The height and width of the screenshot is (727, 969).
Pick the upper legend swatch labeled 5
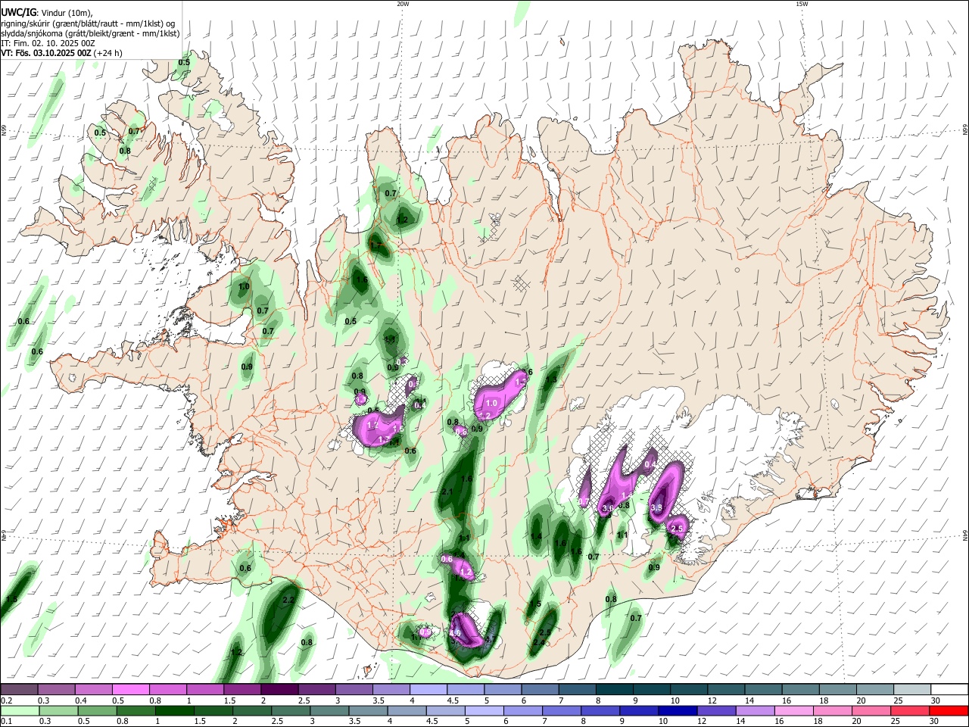(x=503, y=689)
